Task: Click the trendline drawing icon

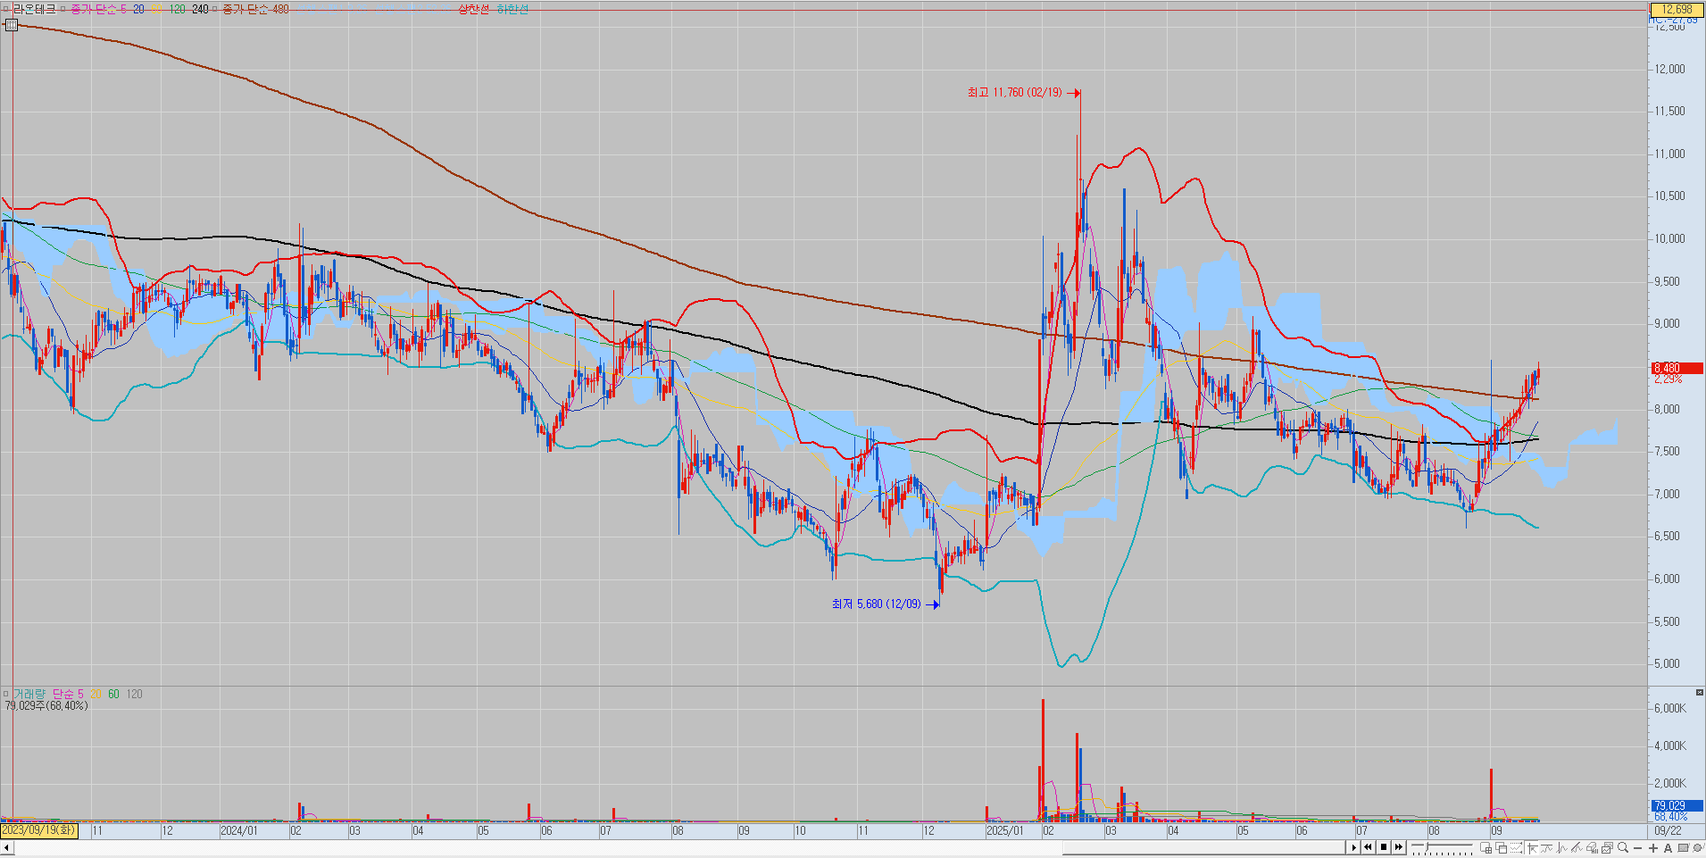Action: (1577, 848)
